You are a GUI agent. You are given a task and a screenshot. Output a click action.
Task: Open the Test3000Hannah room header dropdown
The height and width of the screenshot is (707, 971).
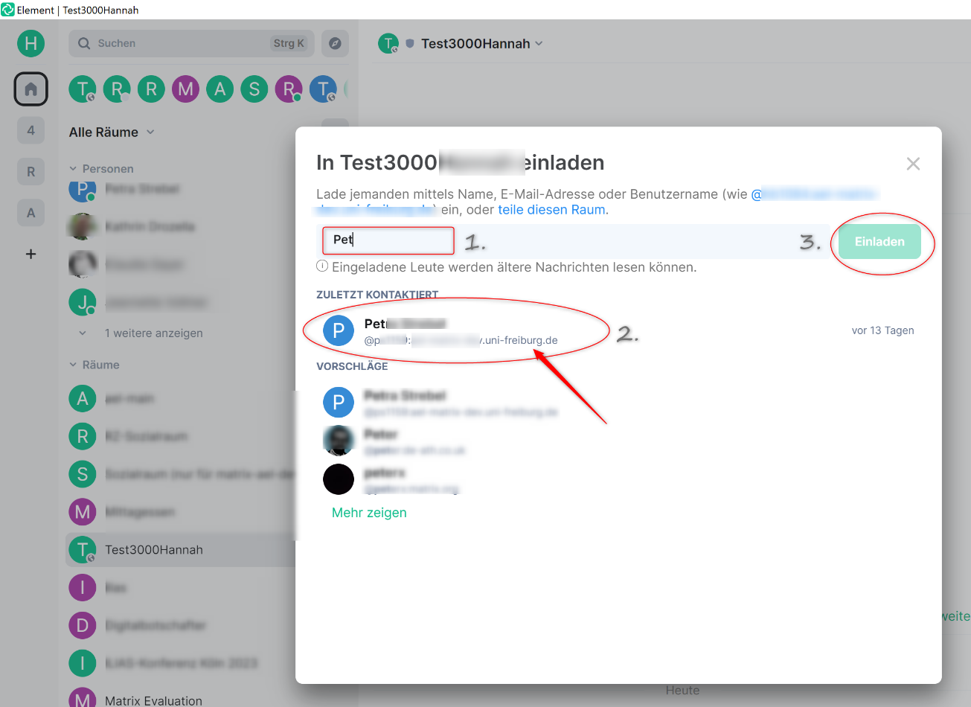click(539, 43)
